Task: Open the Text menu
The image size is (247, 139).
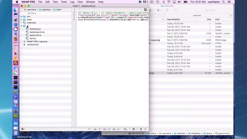Action: 55,2
